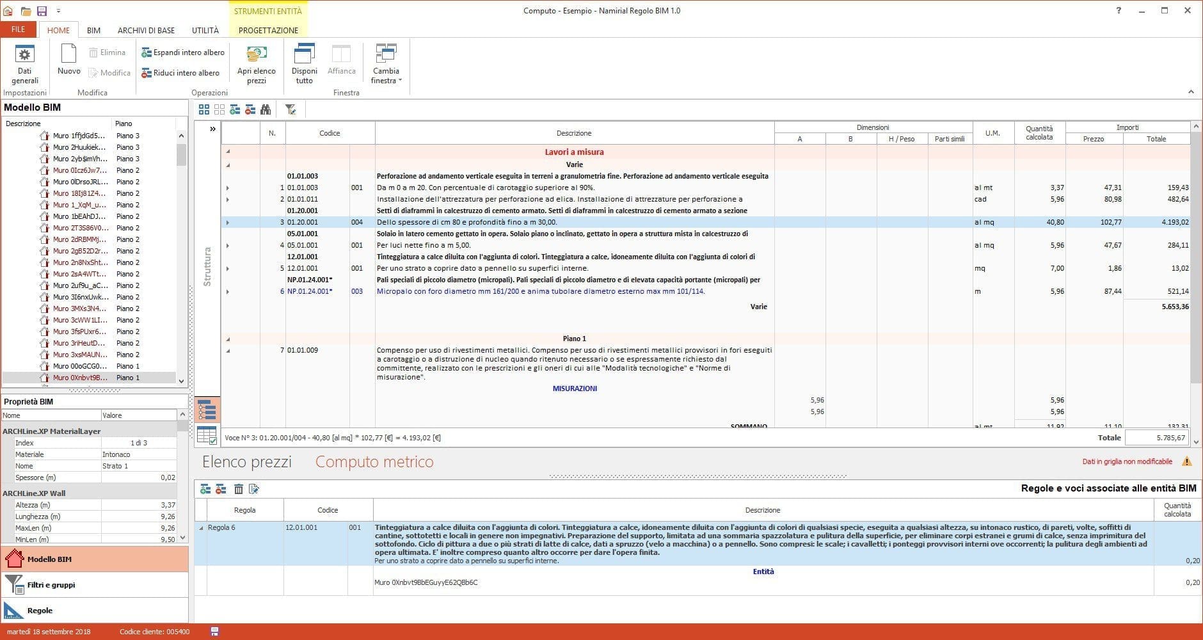The height and width of the screenshot is (640, 1203).
Task: Collapse the ribbon with the arrow
Action: click(x=1191, y=92)
